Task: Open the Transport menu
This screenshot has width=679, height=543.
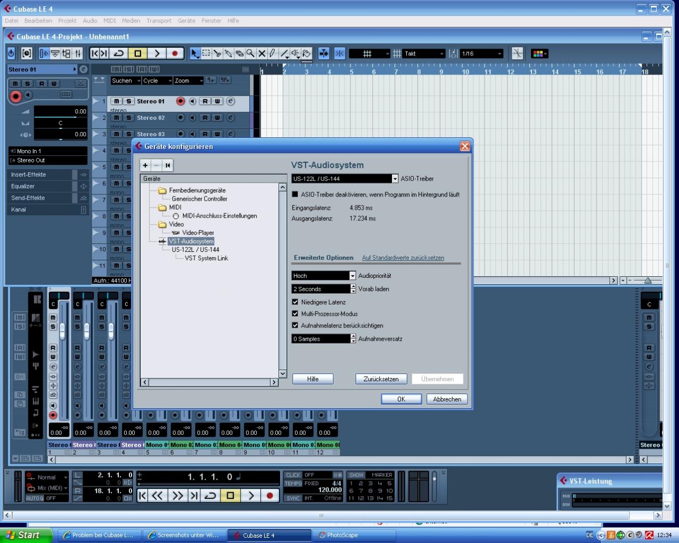Action: click(x=159, y=21)
